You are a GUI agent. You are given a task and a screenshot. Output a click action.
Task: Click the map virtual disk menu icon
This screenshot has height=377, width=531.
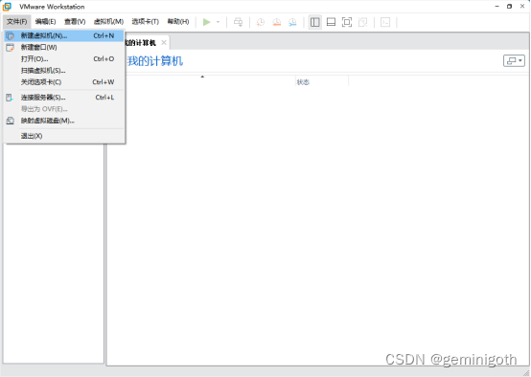click(x=11, y=121)
